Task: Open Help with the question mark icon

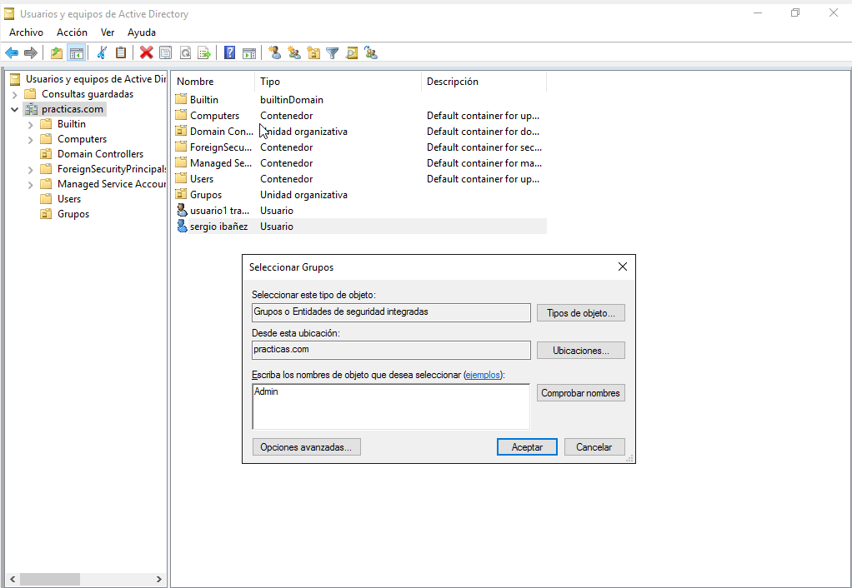Action: click(229, 53)
